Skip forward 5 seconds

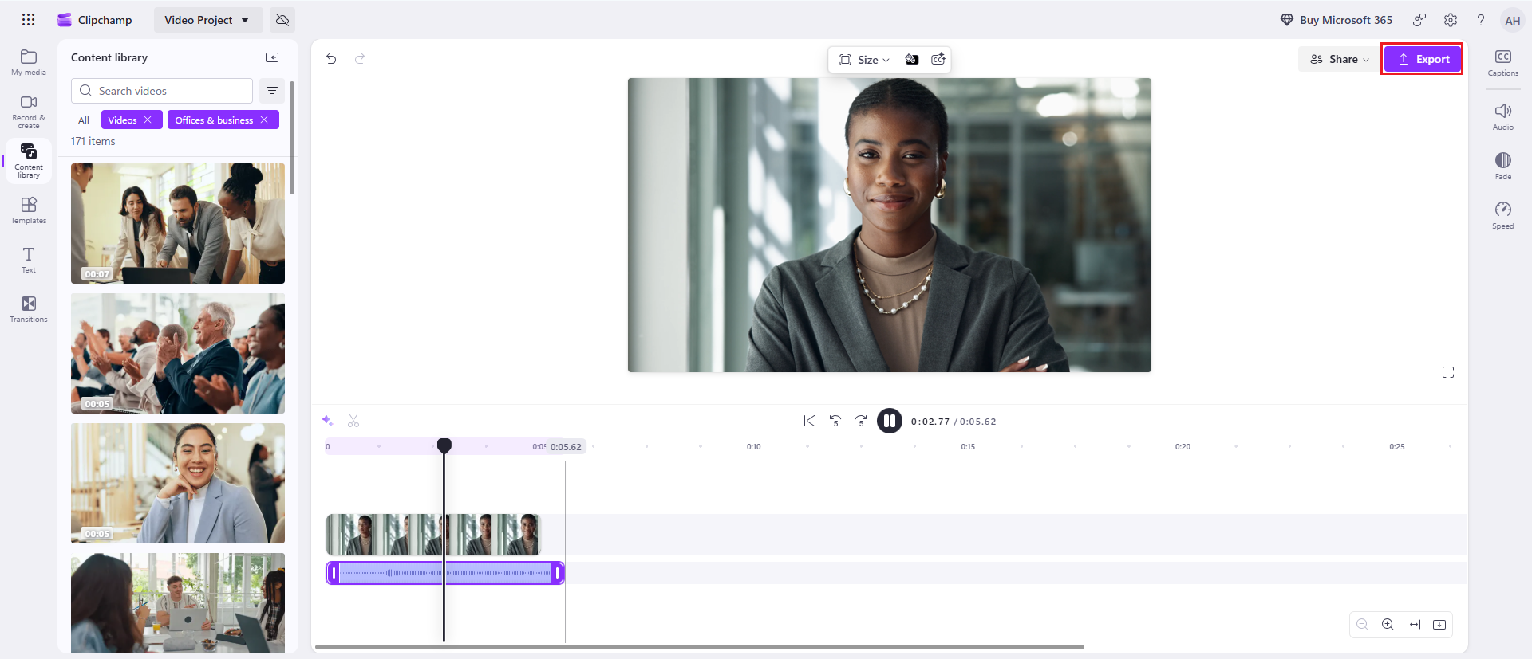click(861, 421)
